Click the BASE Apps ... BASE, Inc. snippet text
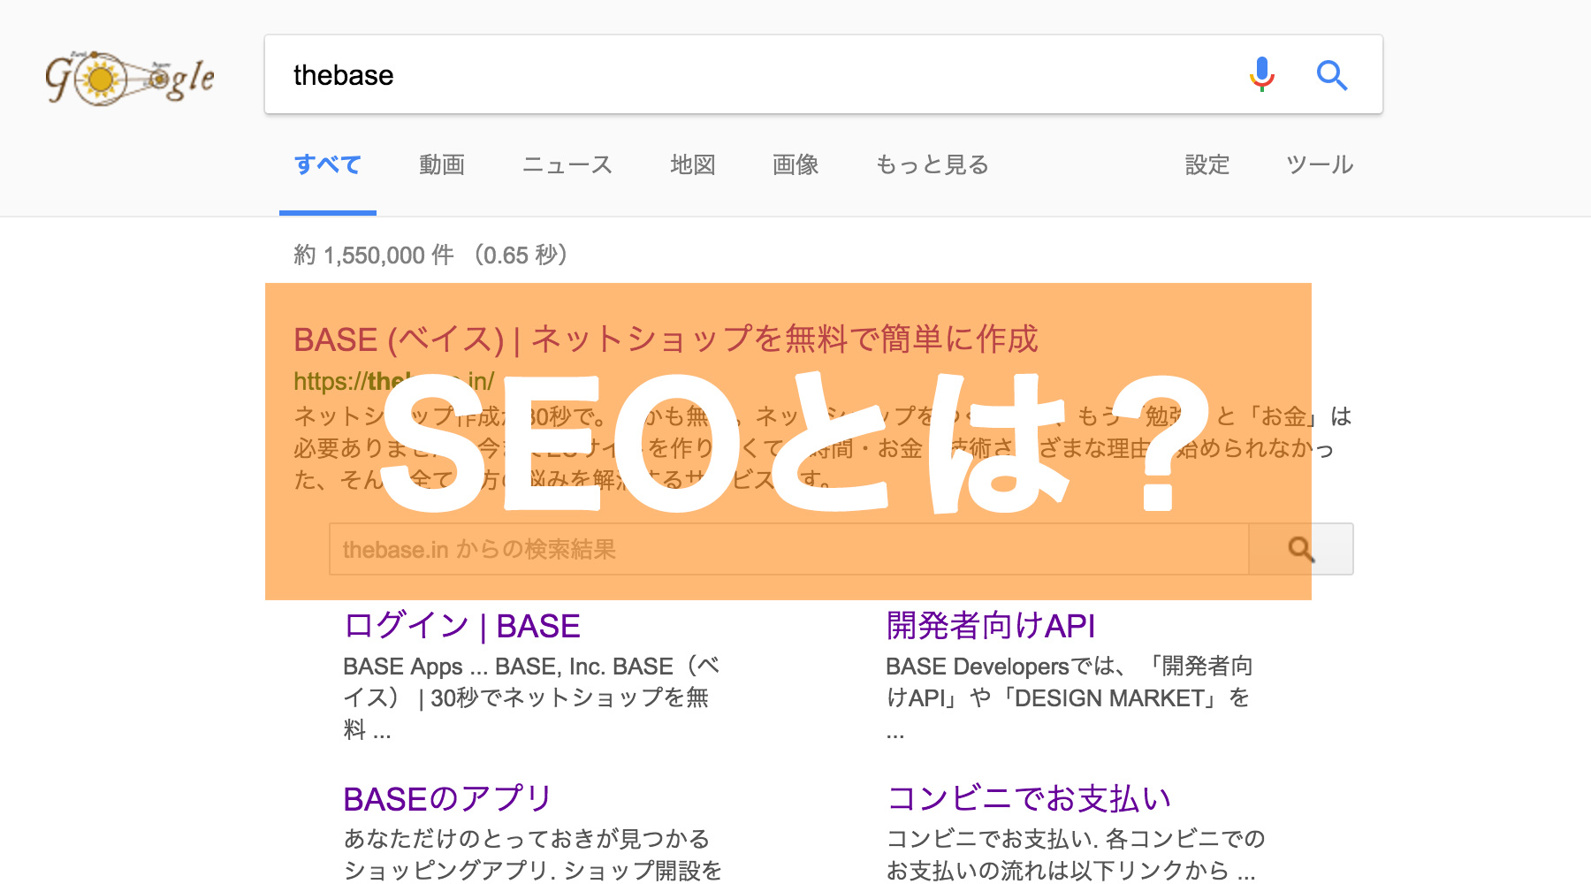The height and width of the screenshot is (884, 1591). tap(531, 697)
